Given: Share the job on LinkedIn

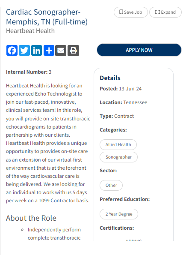Looking at the screenshot, I should click(x=36, y=51).
